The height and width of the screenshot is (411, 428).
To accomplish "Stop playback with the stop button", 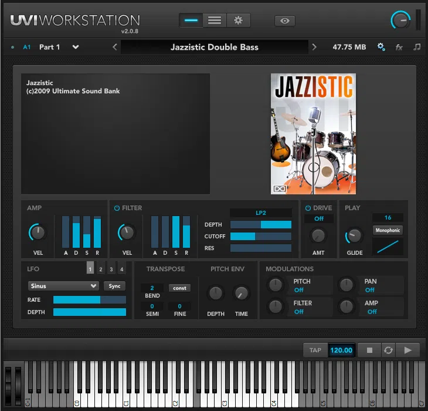I will [369, 350].
